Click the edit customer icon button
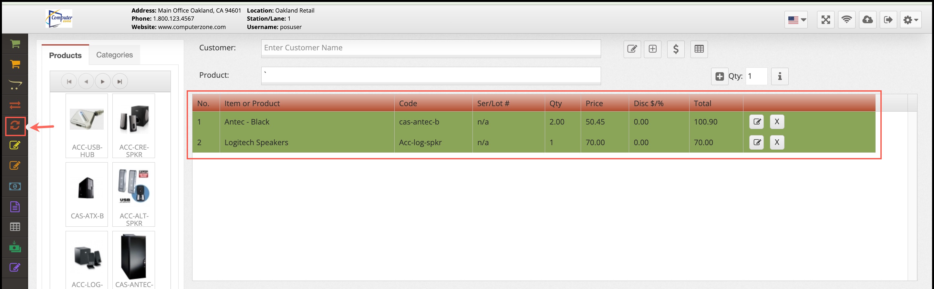 coord(632,49)
